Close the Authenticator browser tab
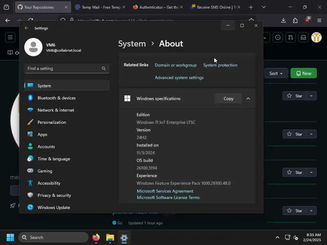This screenshot has height=245, width=327. pos(181,7)
